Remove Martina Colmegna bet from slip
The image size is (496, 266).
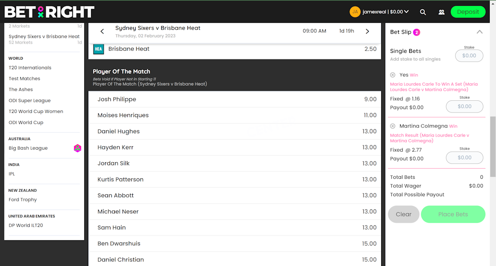(x=392, y=126)
